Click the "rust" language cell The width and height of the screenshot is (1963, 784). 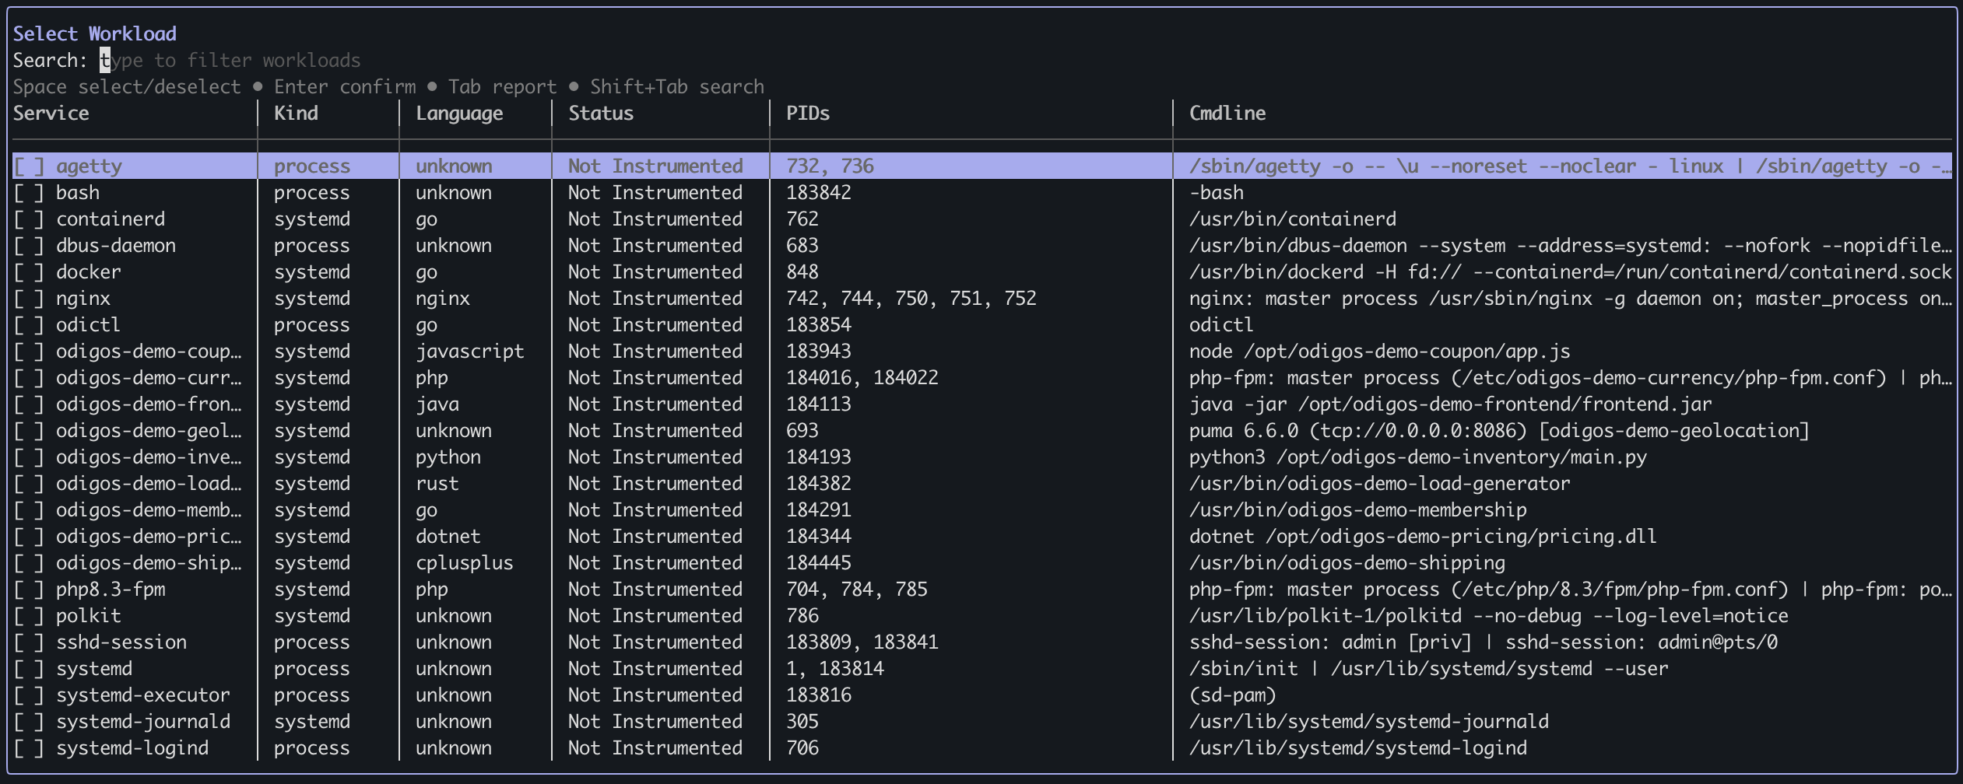pyautogui.click(x=437, y=483)
